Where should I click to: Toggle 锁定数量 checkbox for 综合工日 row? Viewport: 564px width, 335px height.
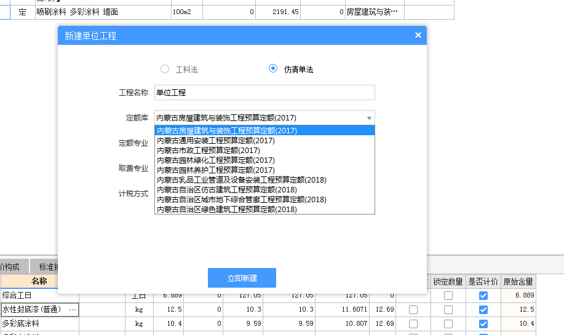pos(448,296)
